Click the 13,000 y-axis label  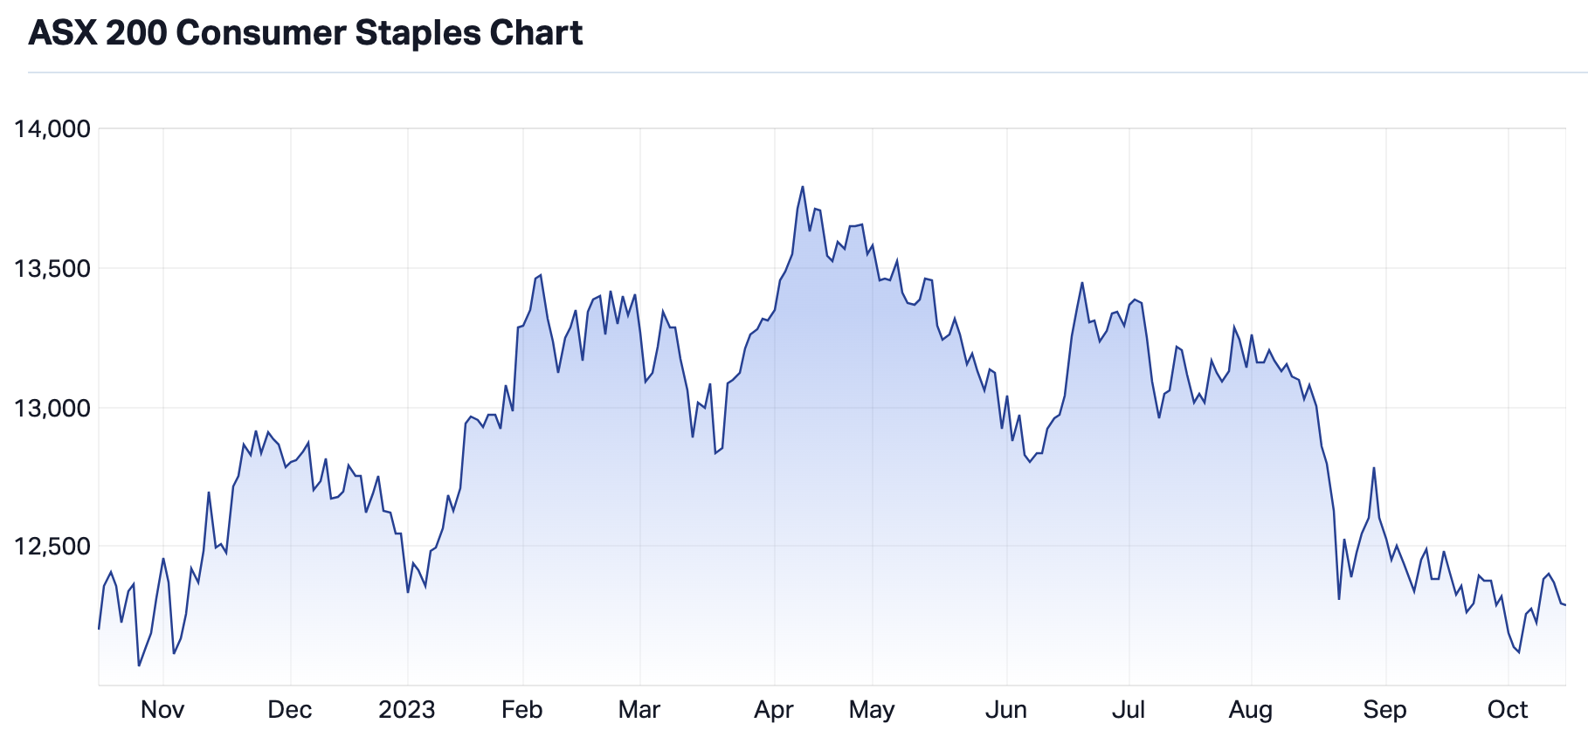[x=52, y=408]
